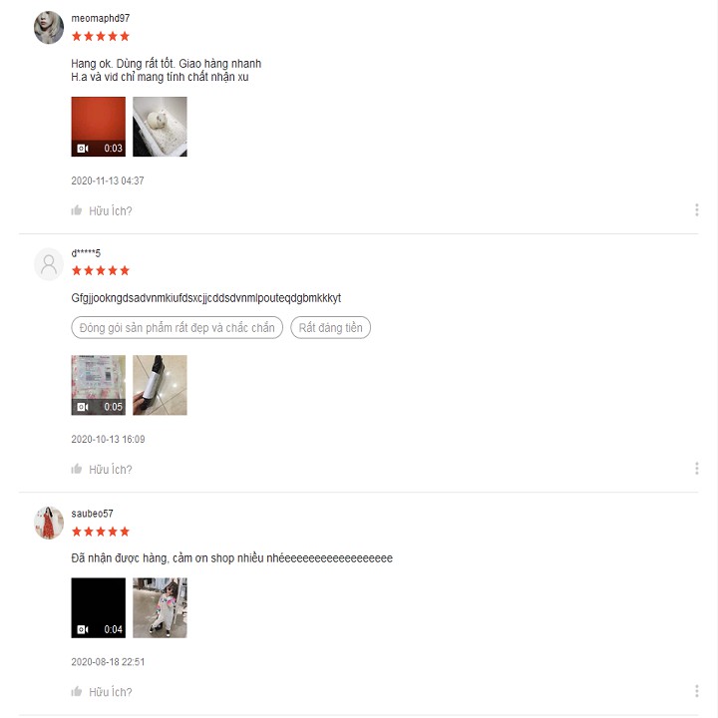The height and width of the screenshot is (718, 718).
Task: Mark d*****5's review "Hữu Ích?" text
Action: click(111, 470)
